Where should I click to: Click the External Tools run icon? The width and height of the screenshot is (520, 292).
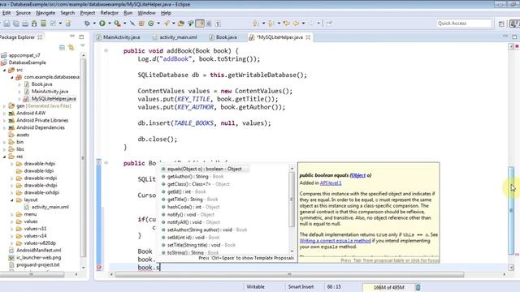pyautogui.click(x=117, y=24)
